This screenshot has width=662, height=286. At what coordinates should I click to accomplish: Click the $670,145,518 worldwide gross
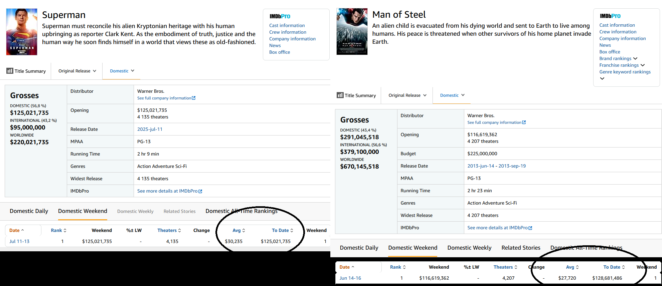click(359, 167)
